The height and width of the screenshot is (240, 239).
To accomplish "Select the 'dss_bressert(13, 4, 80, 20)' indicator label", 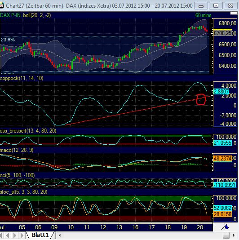I will coord(28,131).
